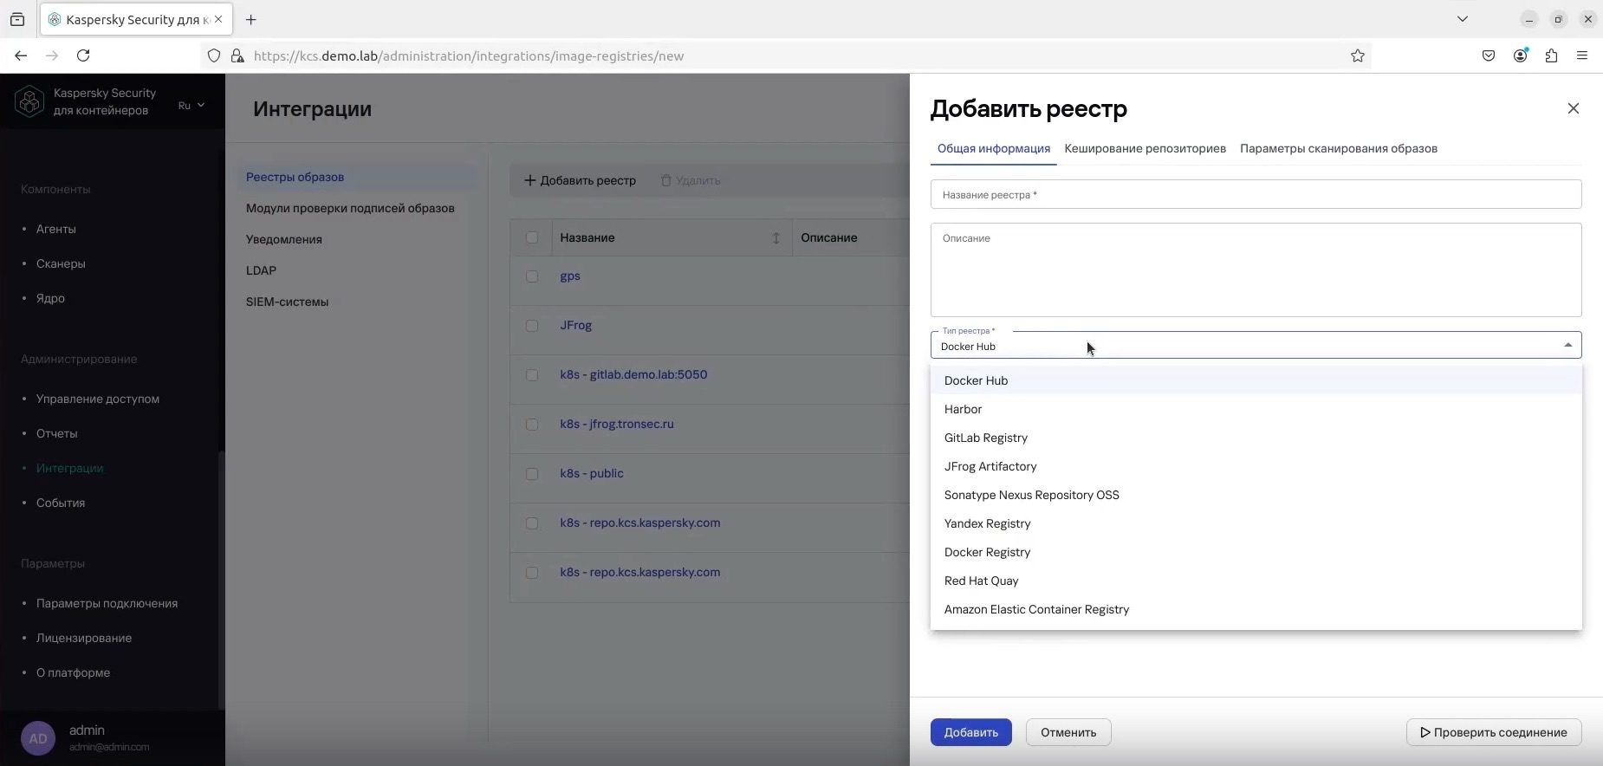1603x766 pixels.
Task: Click the Pocket save icon
Action: tap(1489, 55)
